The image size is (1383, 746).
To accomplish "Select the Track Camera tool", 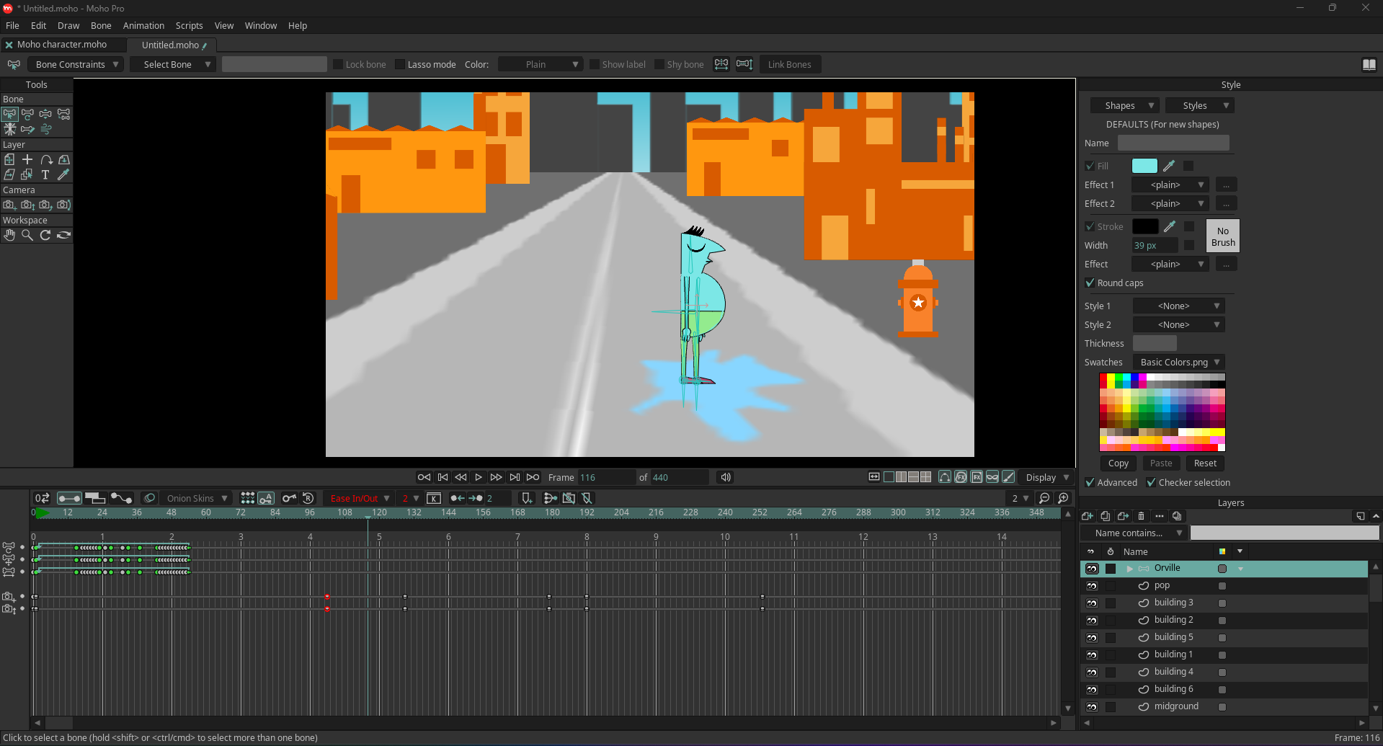I will tap(9, 205).
